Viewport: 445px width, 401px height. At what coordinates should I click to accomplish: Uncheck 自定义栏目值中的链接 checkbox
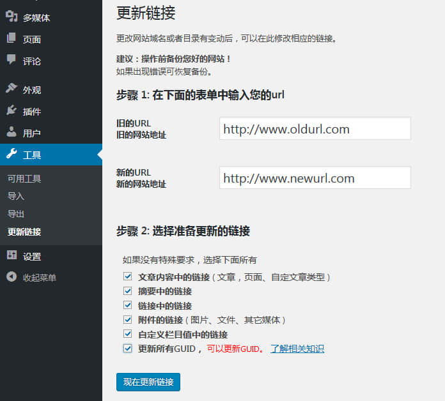[127, 334]
